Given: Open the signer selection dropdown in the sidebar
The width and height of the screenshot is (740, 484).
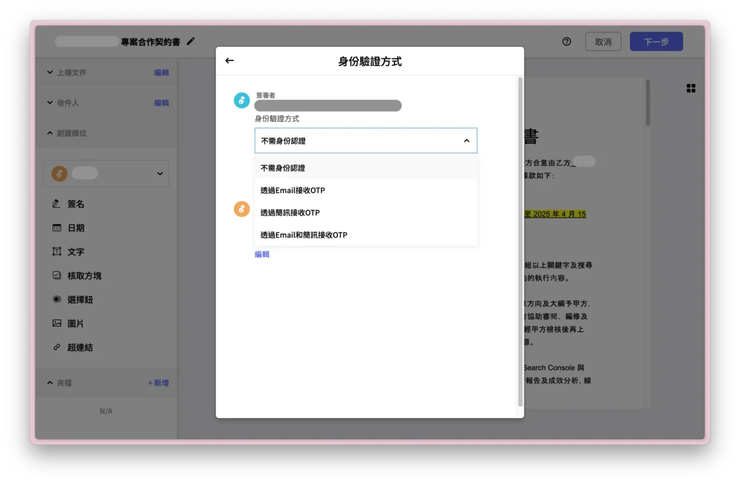Looking at the screenshot, I should [159, 173].
